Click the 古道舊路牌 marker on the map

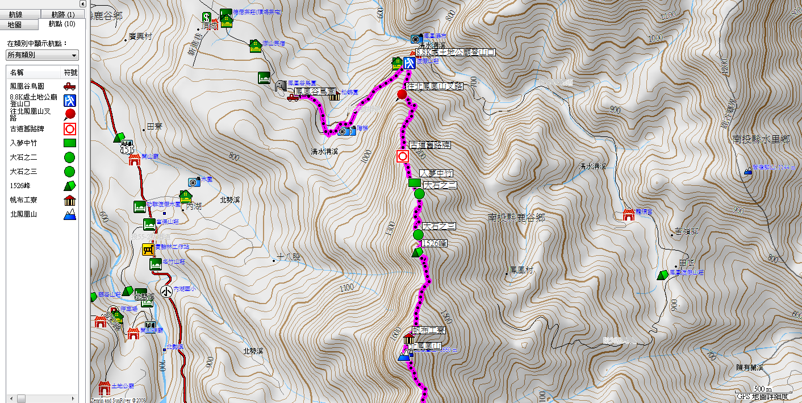403,156
